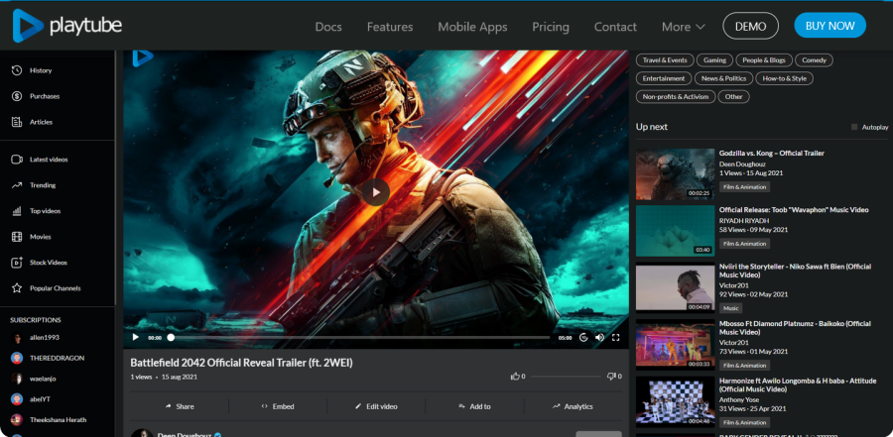The height and width of the screenshot is (437, 893).
Task: Open abelYT subscription avatar
Action: 17,399
